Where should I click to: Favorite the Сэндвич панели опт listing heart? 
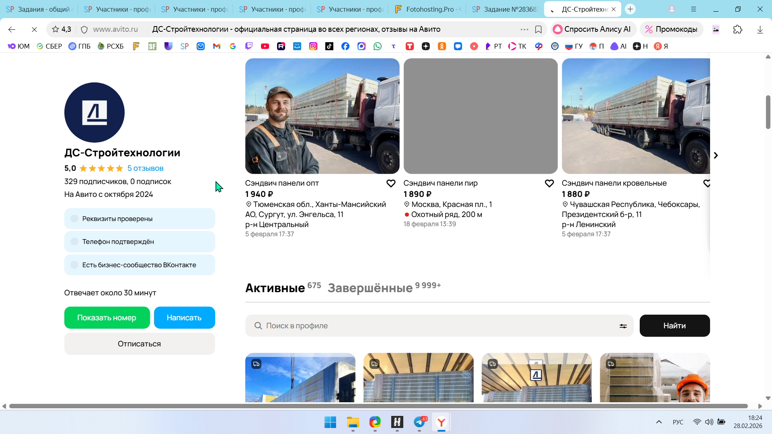pyautogui.click(x=390, y=184)
